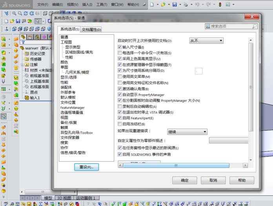Open 如果出现重建错误 dropdown (继续)
The width and height of the screenshot is (273, 206).
pyautogui.click(x=187, y=132)
